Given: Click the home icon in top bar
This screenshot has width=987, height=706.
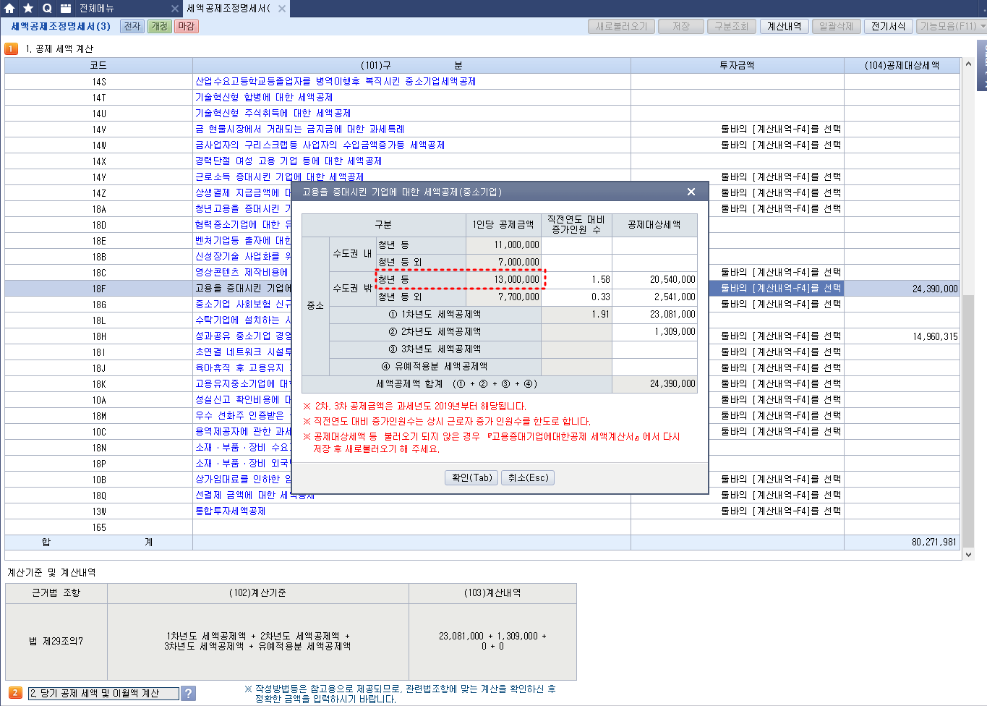Looking at the screenshot, I should [9, 8].
